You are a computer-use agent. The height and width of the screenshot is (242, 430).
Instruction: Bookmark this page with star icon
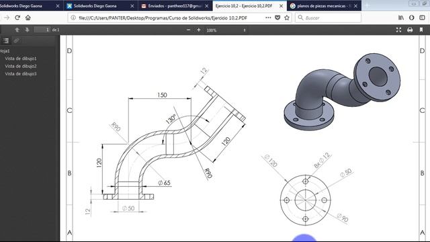point(287,18)
